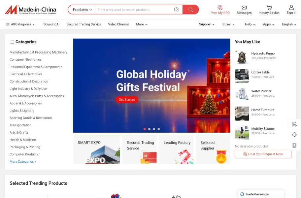This screenshot has width=301, height=198.
Task: Expand Apps dropdown menu
Action: tap(269, 24)
